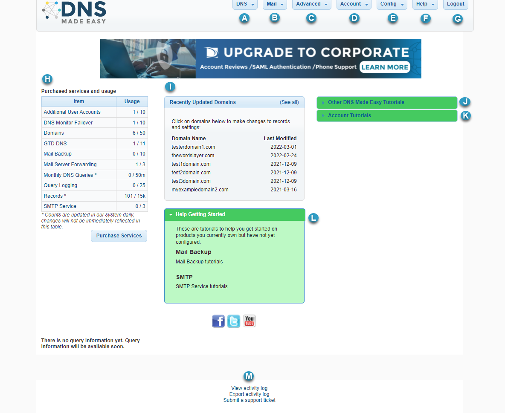
Task: Click the Logout button
Action: point(456,4)
